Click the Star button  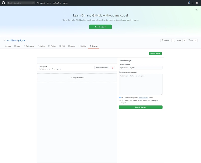pos(179,40)
